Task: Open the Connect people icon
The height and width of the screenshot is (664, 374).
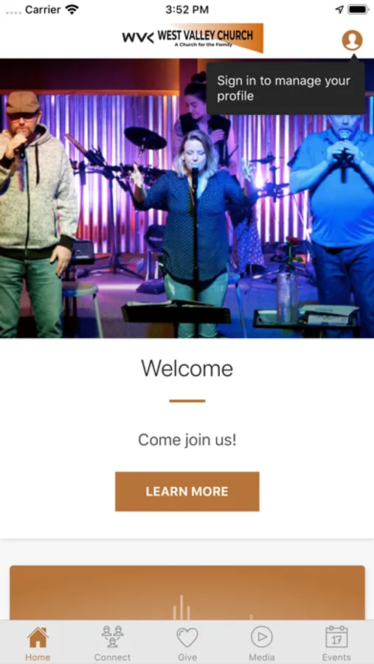Action: (112, 637)
